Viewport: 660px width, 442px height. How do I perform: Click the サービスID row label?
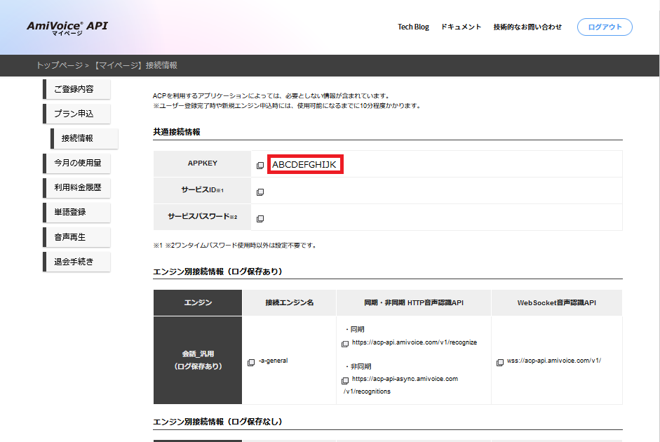(x=203, y=190)
